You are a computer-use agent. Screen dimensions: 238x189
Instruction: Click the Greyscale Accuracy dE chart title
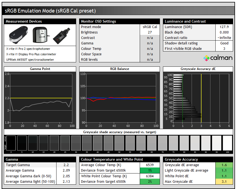[198, 69]
